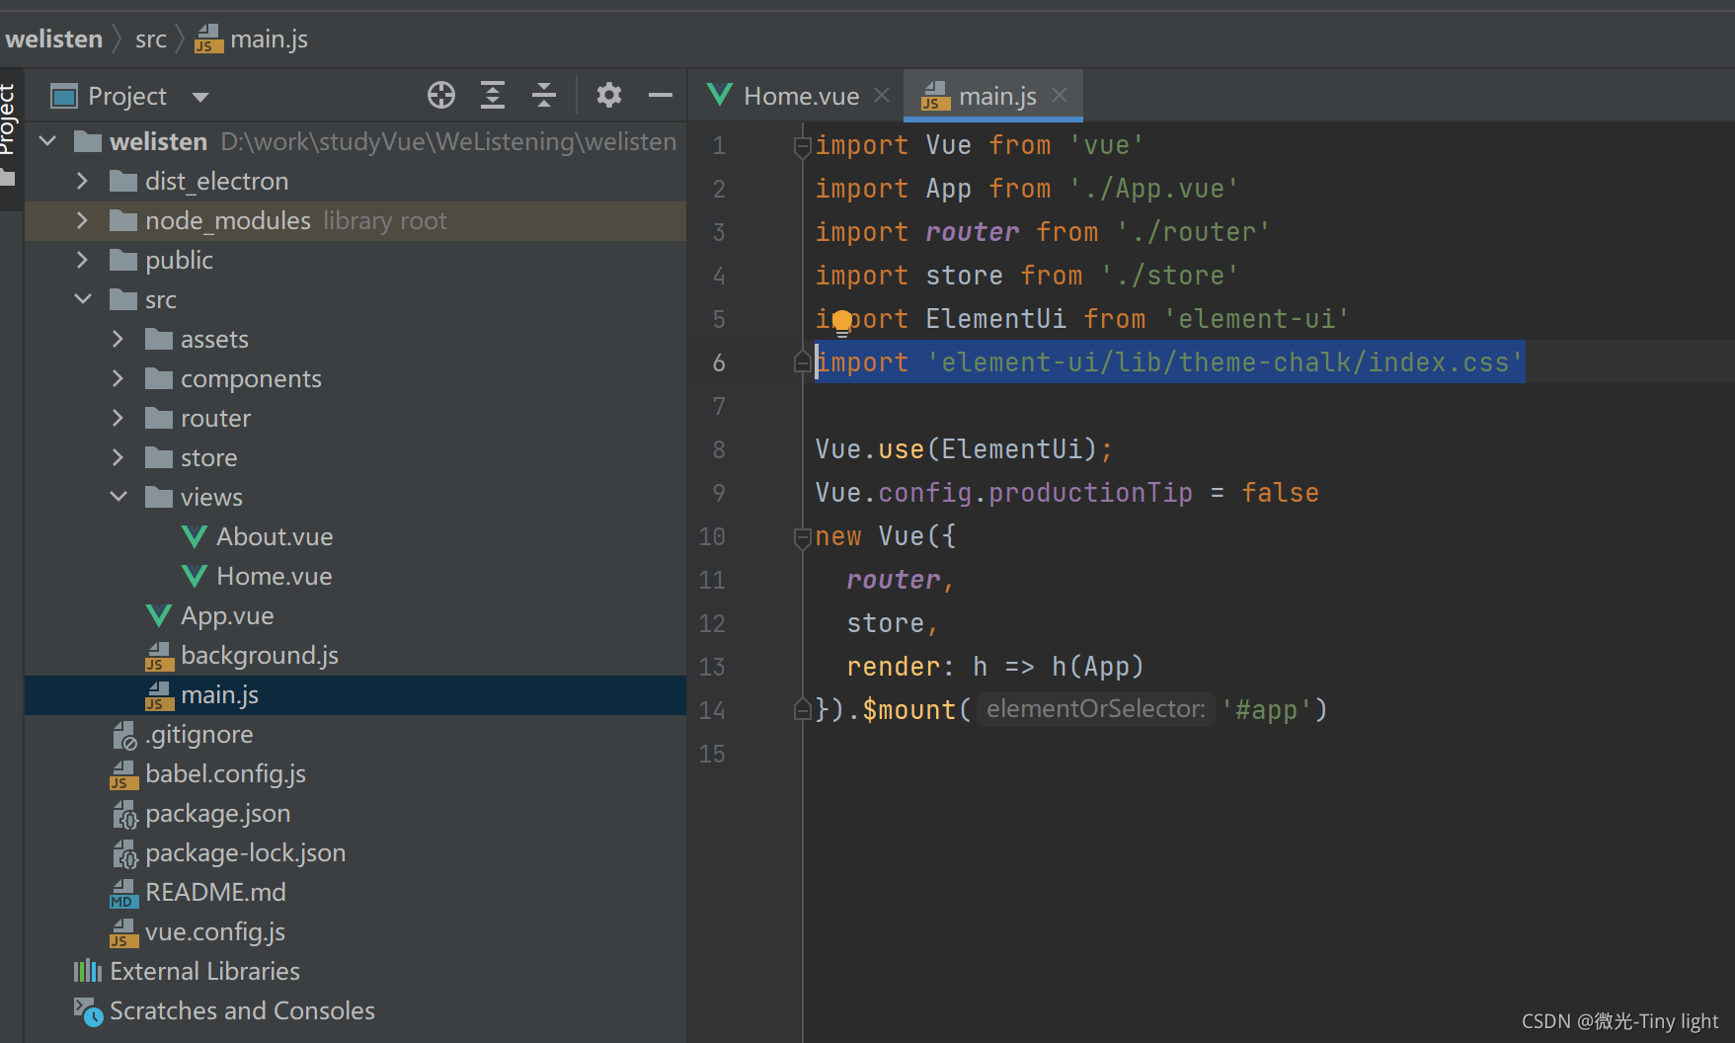1735x1043 pixels.
Task: Click the Vue icon of App.vue file
Action: tap(159, 615)
